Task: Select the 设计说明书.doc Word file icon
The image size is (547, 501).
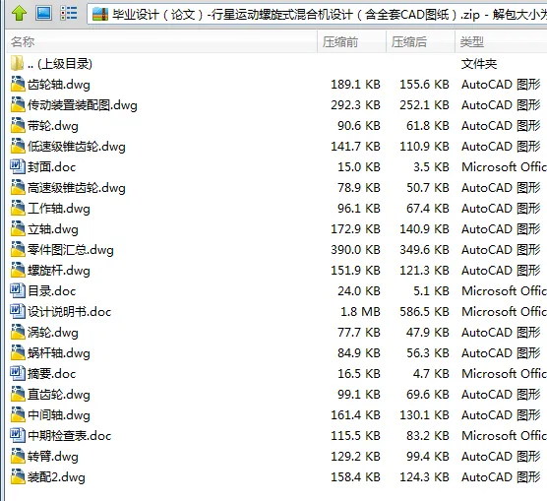Action: (18, 311)
